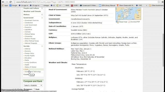Open the Status of Women link
165x92 pixels.
pyautogui.click(x=30, y=67)
